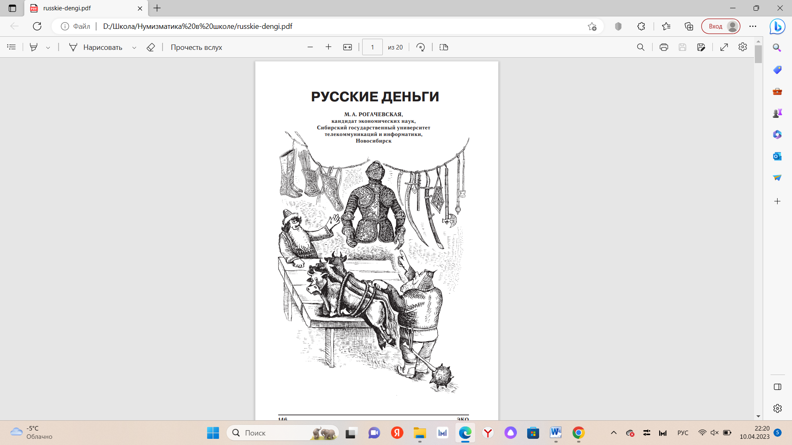Enter full screen PDF mode

(x=724, y=47)
